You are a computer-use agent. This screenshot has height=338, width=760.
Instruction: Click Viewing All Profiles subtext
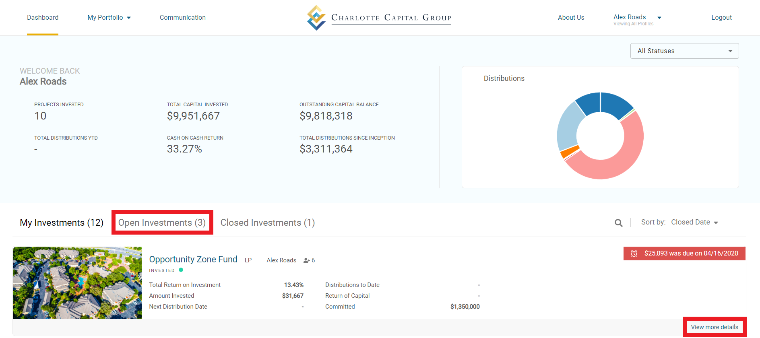coord(633,24)
